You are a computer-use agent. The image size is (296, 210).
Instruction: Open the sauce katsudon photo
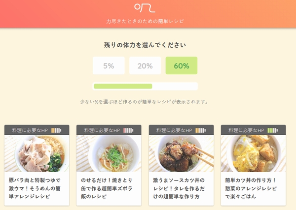coord(181,153)
